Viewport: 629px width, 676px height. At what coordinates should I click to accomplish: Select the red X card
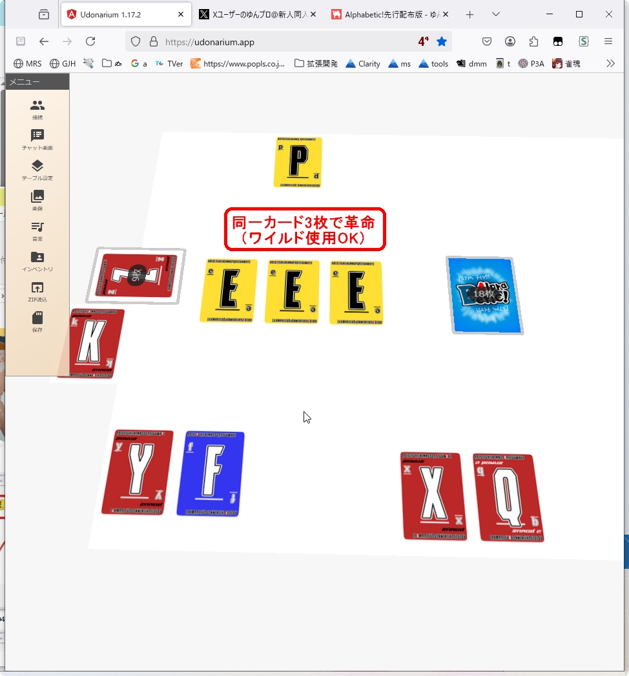(433, 496)
